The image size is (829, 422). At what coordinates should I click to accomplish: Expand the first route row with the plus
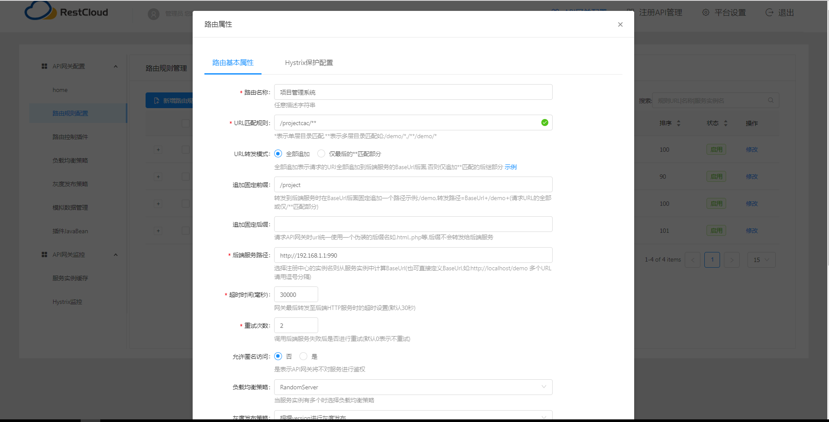(x=158, y=150)
